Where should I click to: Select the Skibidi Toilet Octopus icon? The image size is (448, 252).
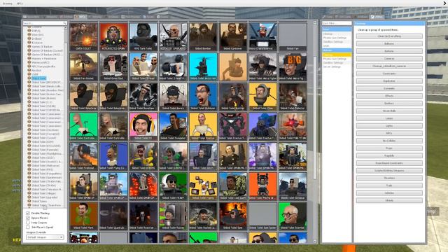[293, 186]
